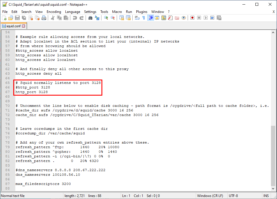Toggle INS insert mode indicator
The image size is (277, 199).
pos(266,196)
